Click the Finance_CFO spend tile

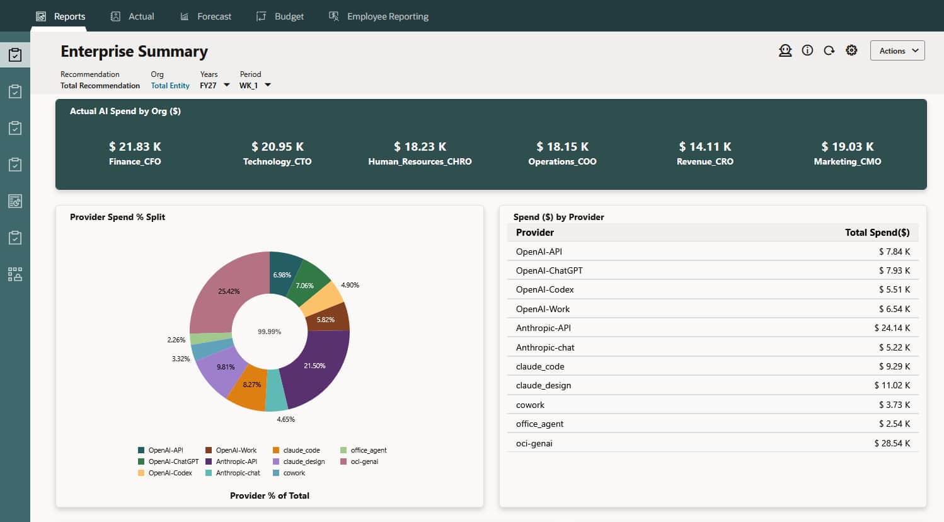coord(135,153)
